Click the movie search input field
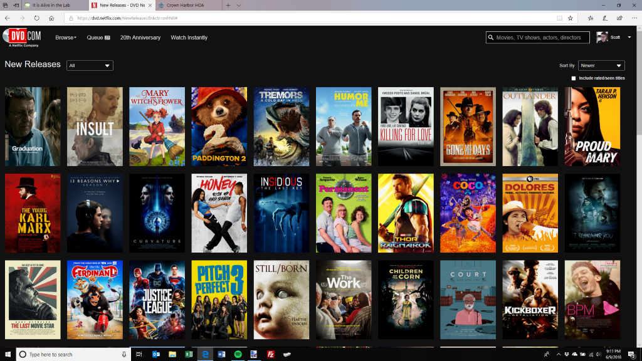Image resolution: width=642 pixels, height=361 pixels. click(x=538, y=37)
